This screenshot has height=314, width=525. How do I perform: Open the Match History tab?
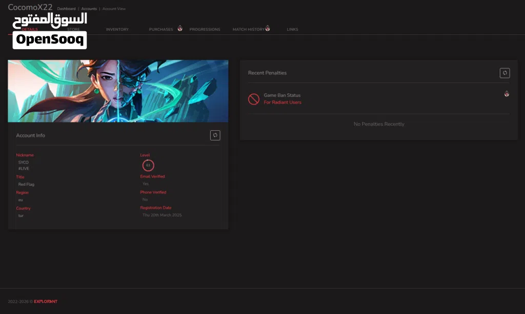click(x=249, y=29)
